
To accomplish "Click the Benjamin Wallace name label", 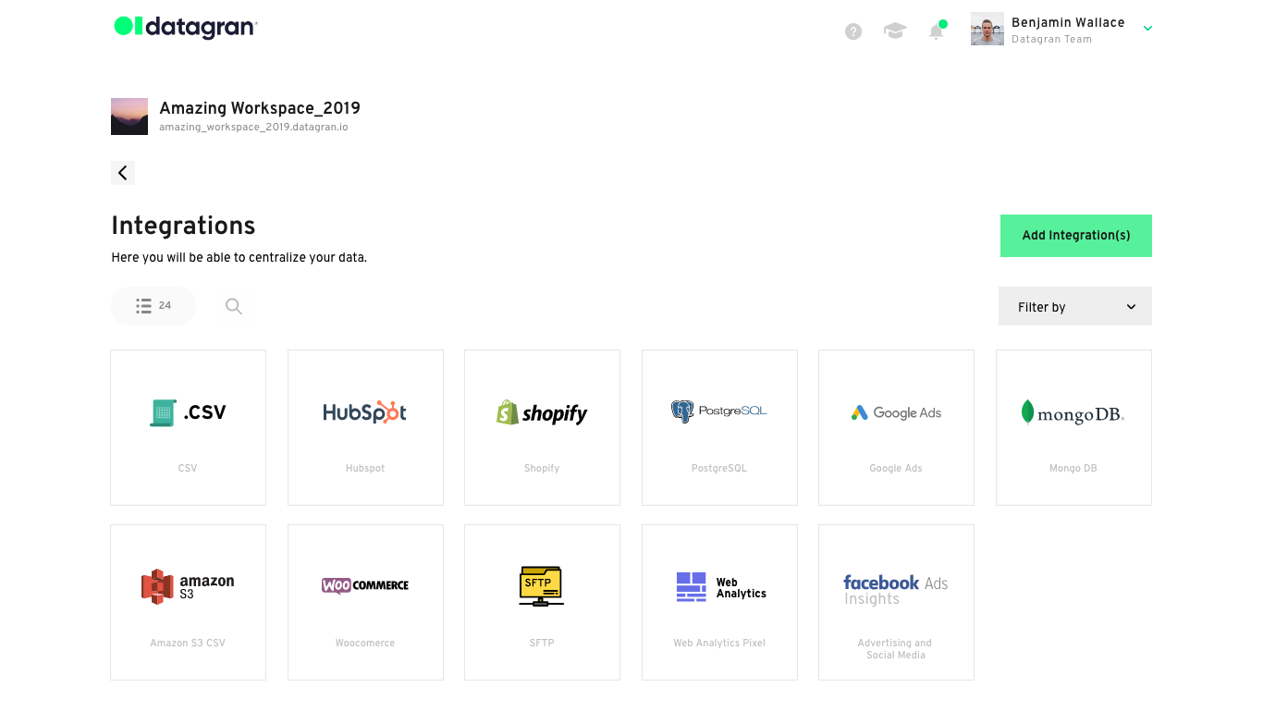I will coord(1068,23).
